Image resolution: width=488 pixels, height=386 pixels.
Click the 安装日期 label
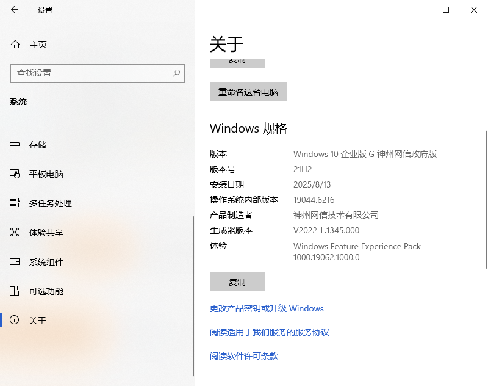pos(227,184)
